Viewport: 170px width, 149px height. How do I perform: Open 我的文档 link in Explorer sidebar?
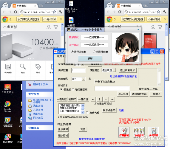coord(38,106)
